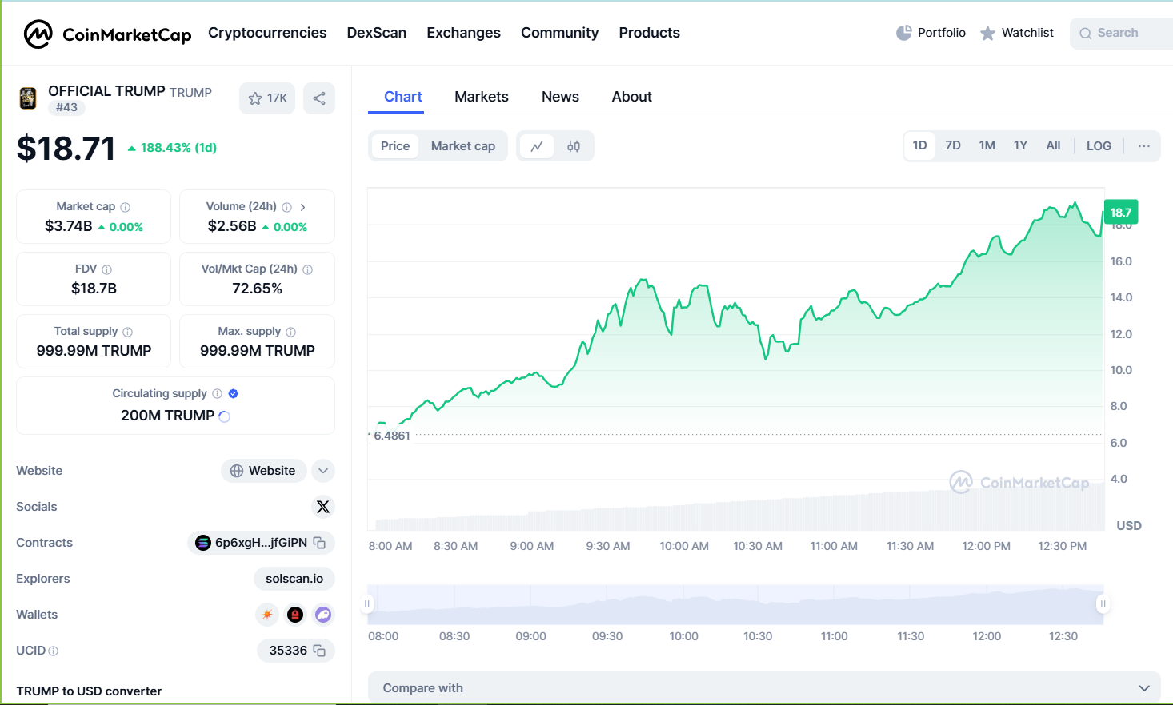Viewport: 1173px width, 705px height.
Task: Toggle LOG scale on chart
Action: pyautogui.click(x=1099, y=146)
